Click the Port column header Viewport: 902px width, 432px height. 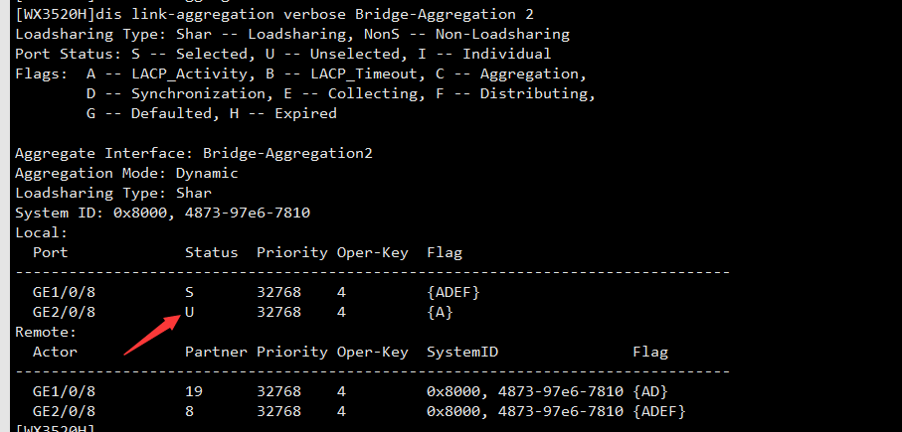pyautogui.click(x=50, y=252)
